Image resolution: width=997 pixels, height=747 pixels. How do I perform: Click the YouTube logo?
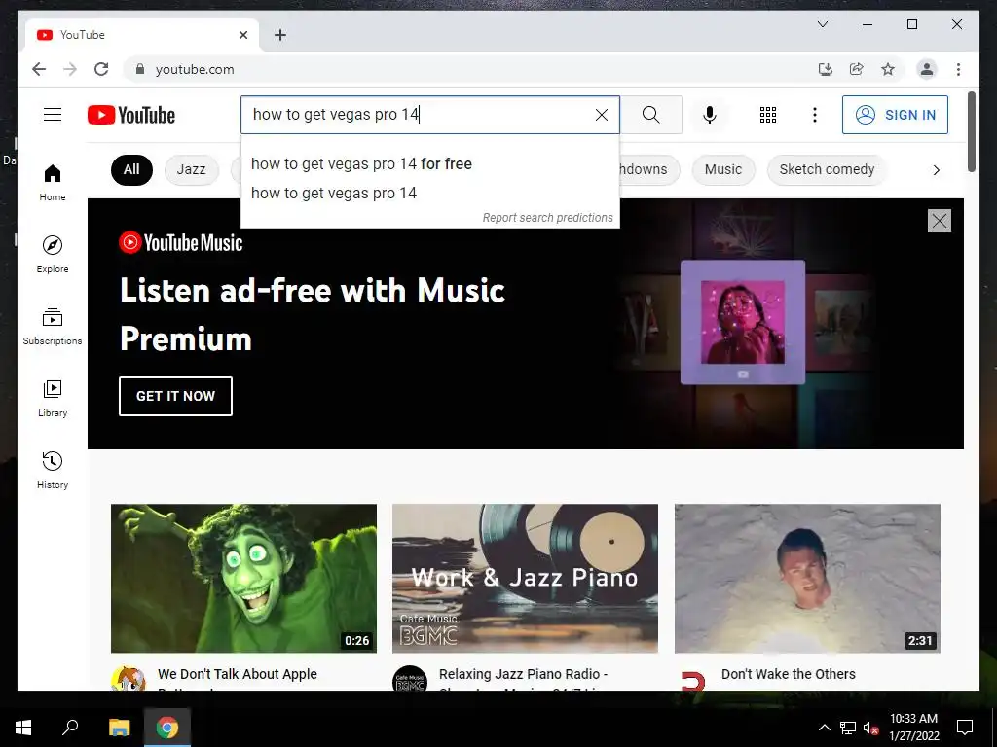point(131,115)
